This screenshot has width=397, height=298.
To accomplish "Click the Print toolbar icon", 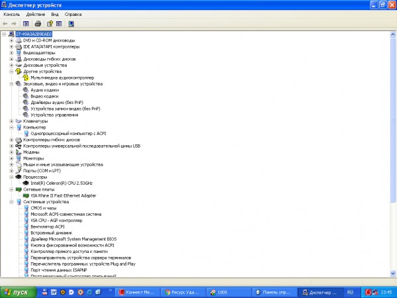I will (38, 24).
